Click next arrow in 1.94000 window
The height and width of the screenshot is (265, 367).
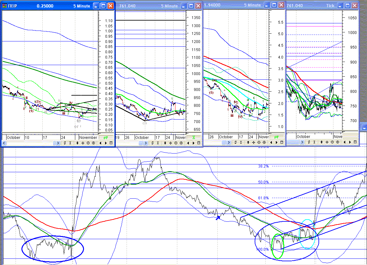click(277, 142)
